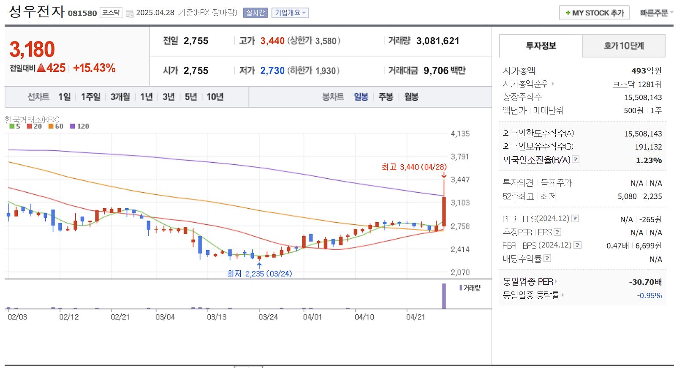Image resolution: width=674 pixels, height=368 pixels.
Task: Click the 고가 value 3,440
Action: (272, 41)
